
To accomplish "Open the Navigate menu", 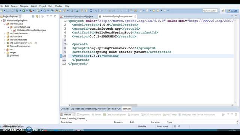I will coord(24,6).
